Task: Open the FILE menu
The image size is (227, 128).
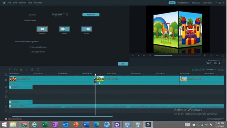Action: point(9,2)
